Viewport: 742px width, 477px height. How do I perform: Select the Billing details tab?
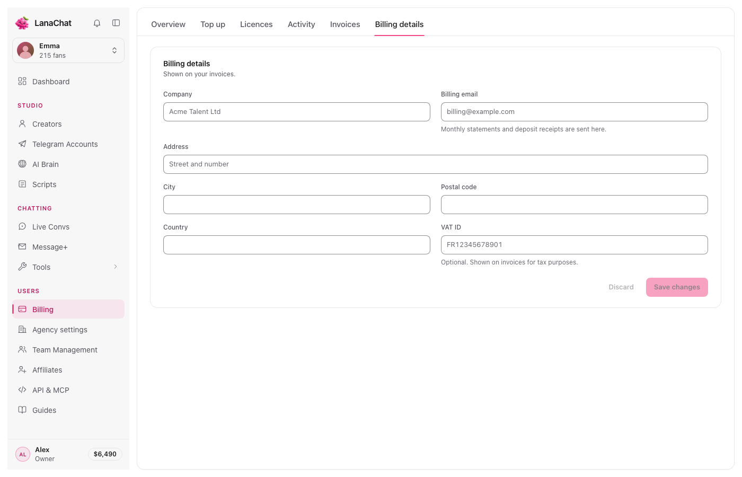point(399,24)
